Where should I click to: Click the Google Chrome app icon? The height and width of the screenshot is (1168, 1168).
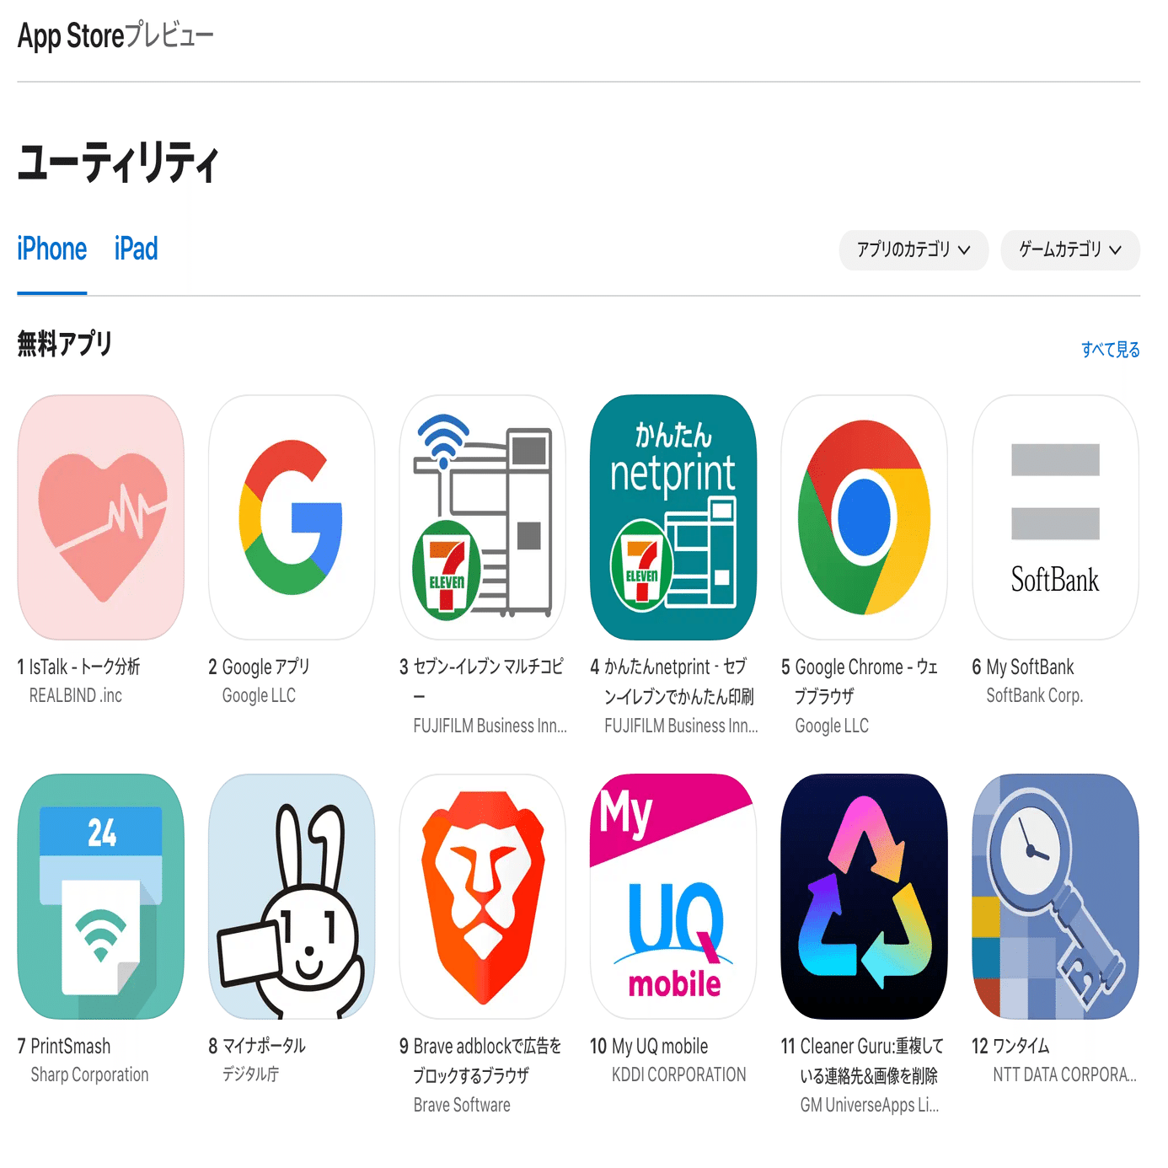[865, 517]
